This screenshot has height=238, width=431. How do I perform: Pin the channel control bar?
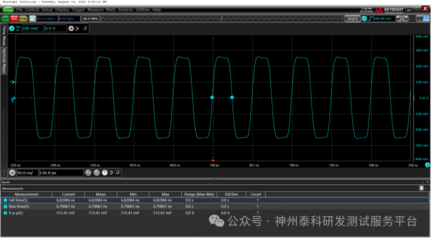pyautogui.click(x=85, y=28)
